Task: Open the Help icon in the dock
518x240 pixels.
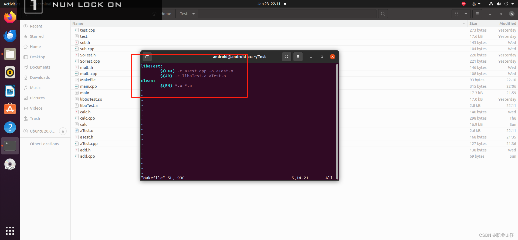Action: click(10, 127)
